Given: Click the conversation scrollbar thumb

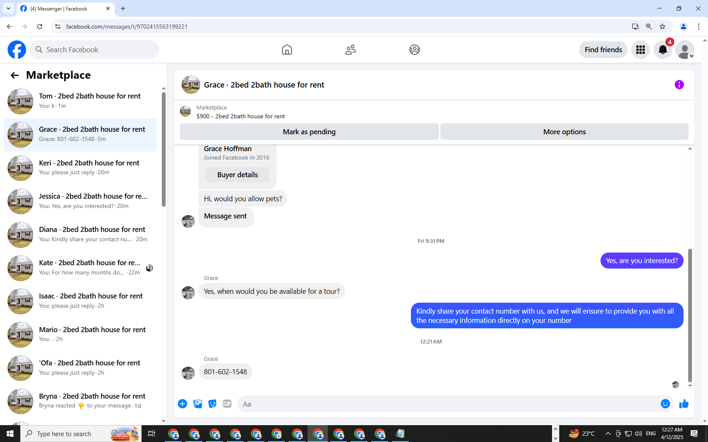Looking at the screenshot, I should pos(690,315).
